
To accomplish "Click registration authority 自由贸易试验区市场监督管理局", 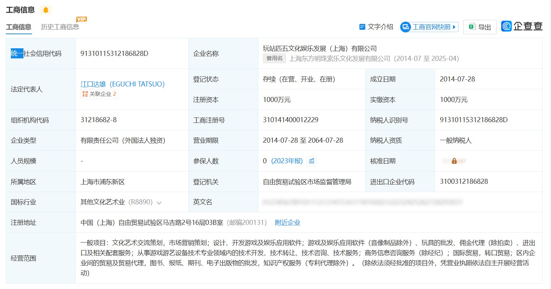I will click(x=307, y=182).
